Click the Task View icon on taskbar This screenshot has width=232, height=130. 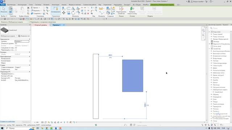(38, 128)
